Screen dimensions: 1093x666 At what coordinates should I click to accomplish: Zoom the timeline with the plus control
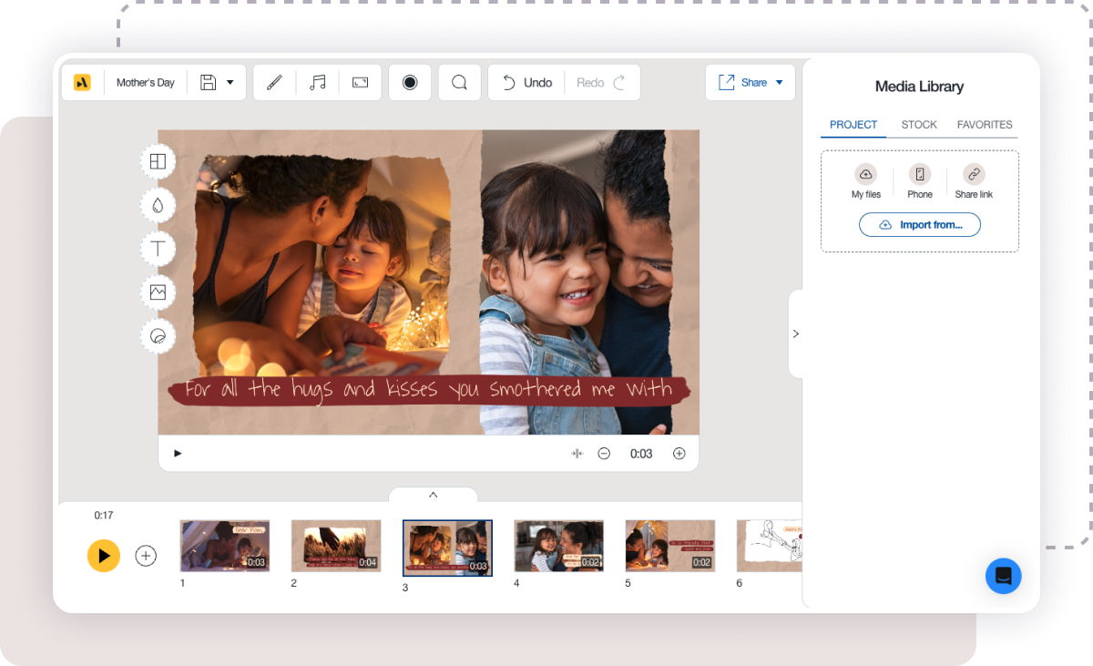click(679, 453)
